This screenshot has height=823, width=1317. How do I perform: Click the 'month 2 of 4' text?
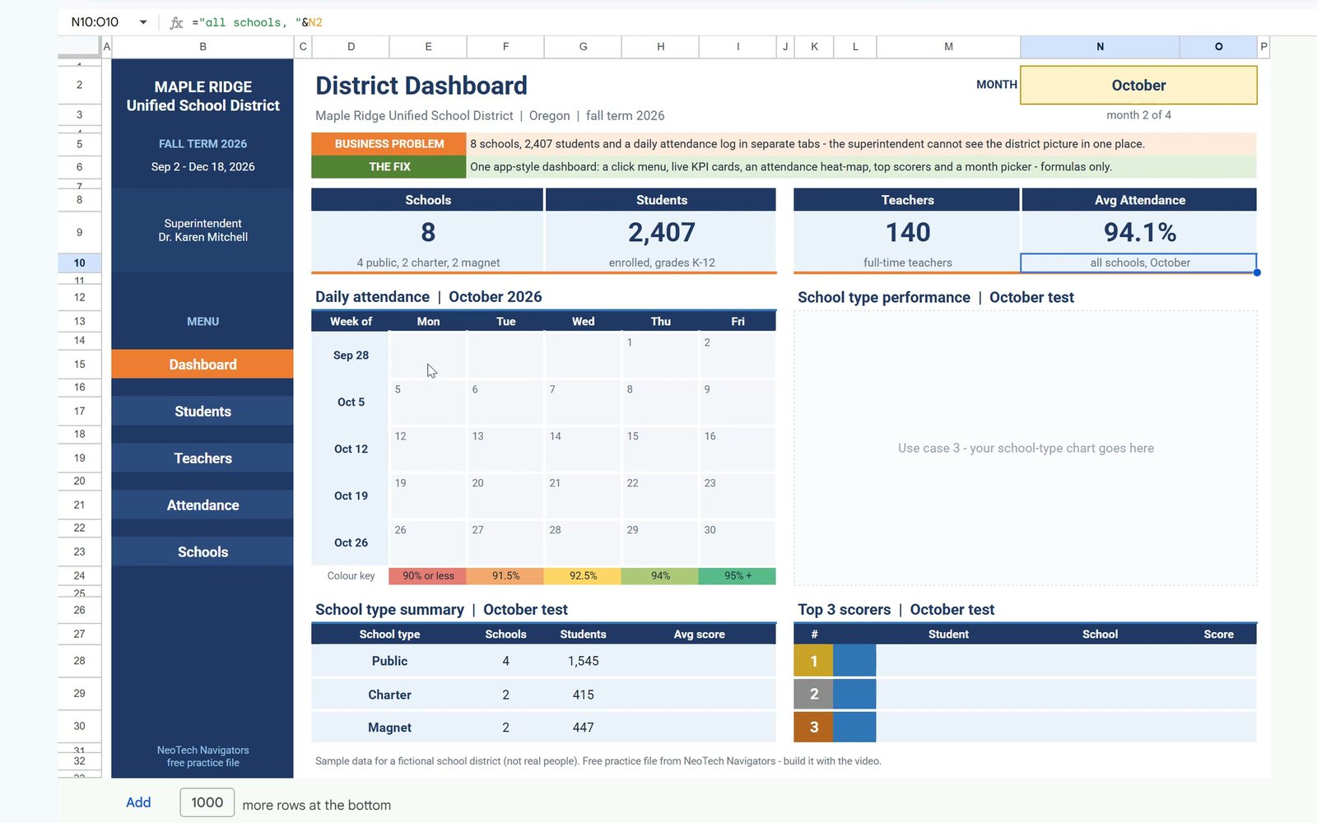[x=1138, y=115]
